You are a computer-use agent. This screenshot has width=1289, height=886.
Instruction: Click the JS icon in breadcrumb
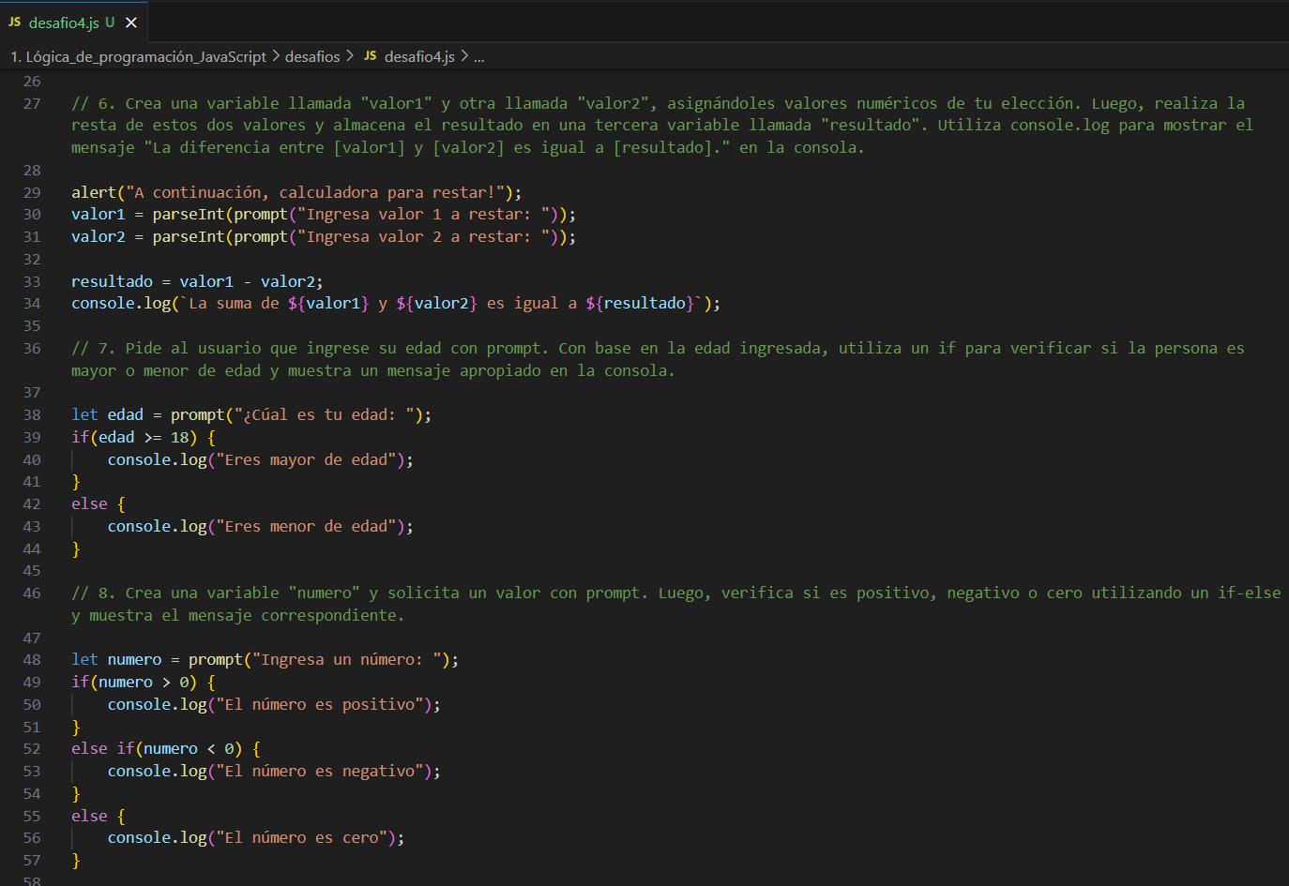click(x=371, y=56)
